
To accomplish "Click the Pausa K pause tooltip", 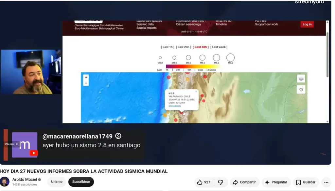I will tap(12, 144).
